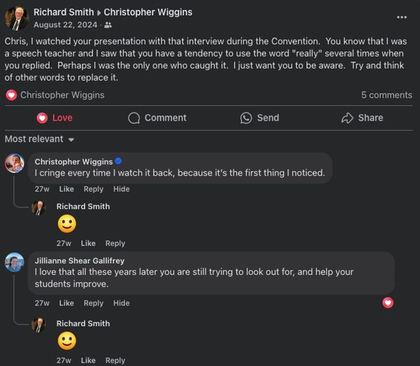Screen dimensions: 420x366
Task: Reply to Jillianne's comment
Action: pos(93,303)
